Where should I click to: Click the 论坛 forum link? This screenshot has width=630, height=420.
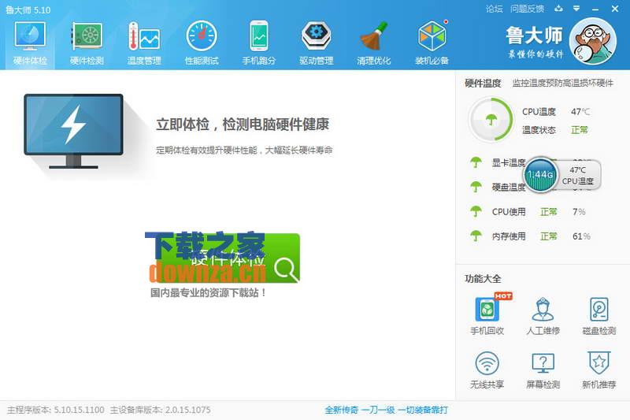495,9
